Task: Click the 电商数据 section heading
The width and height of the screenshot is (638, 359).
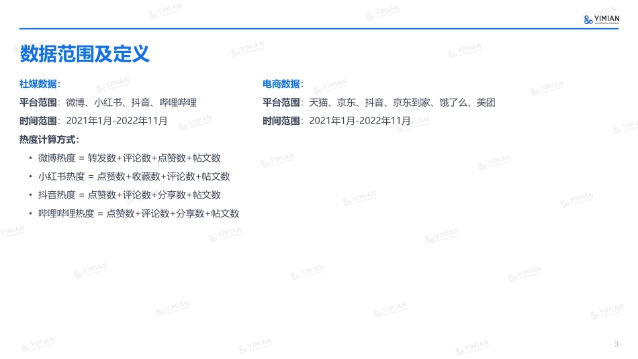Action: point(283,84)
